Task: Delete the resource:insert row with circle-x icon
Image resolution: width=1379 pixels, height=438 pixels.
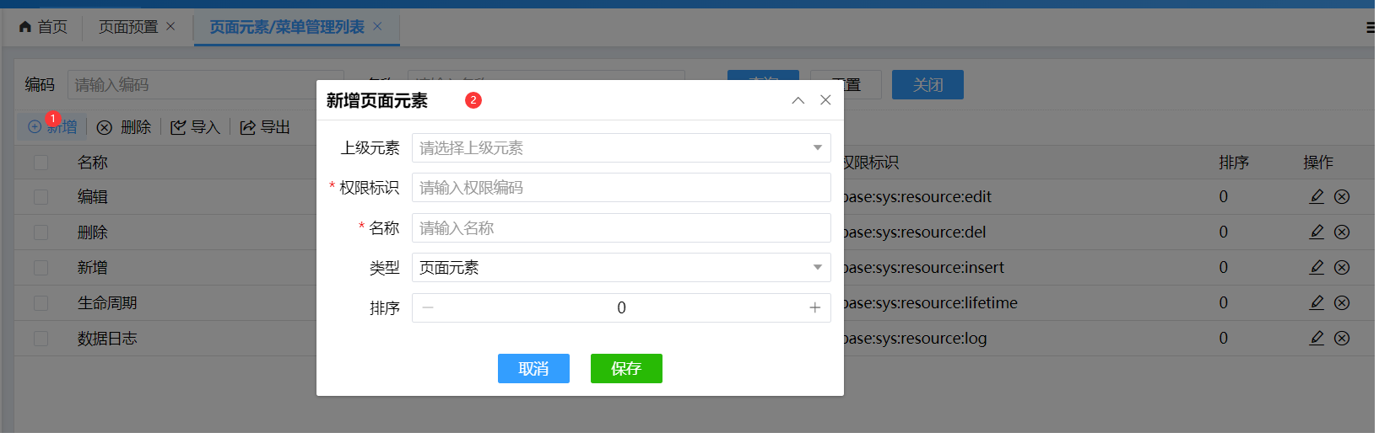Action: [x=1342, y=267]
